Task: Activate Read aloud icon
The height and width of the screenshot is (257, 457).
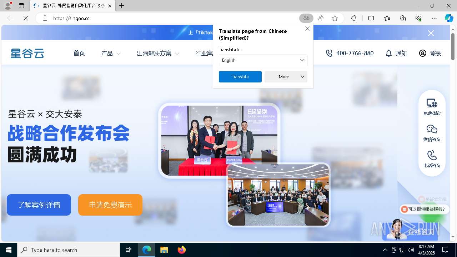Action: pos(321,18)
